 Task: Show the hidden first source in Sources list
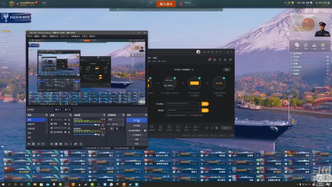tap(65, 120)
